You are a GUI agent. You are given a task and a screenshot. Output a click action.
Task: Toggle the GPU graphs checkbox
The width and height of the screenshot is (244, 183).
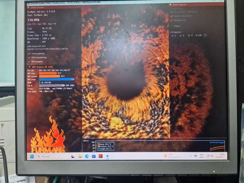(x=29, y=62)
